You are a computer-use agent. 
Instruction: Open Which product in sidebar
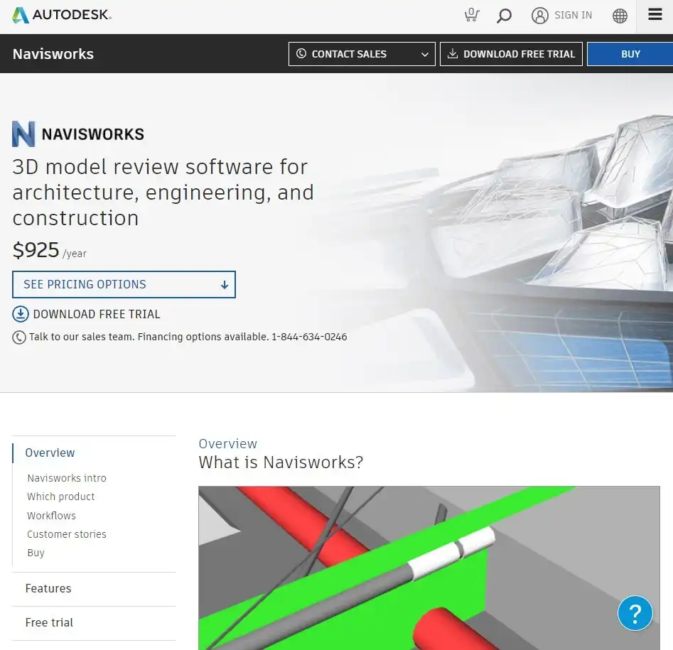pos(60,497)
